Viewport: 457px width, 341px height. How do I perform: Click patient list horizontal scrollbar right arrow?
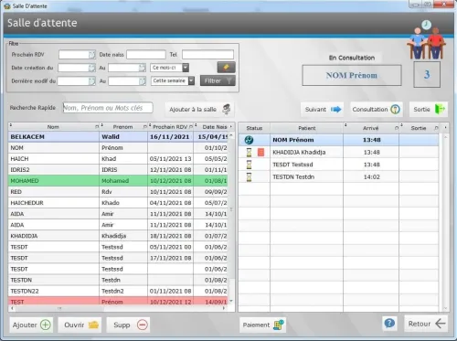(224, 308)
